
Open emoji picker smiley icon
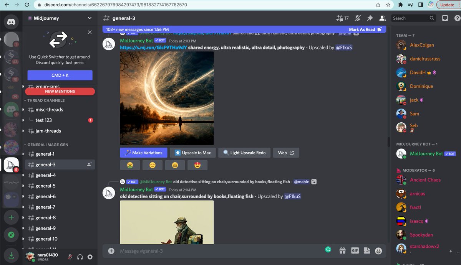[378, 251]
